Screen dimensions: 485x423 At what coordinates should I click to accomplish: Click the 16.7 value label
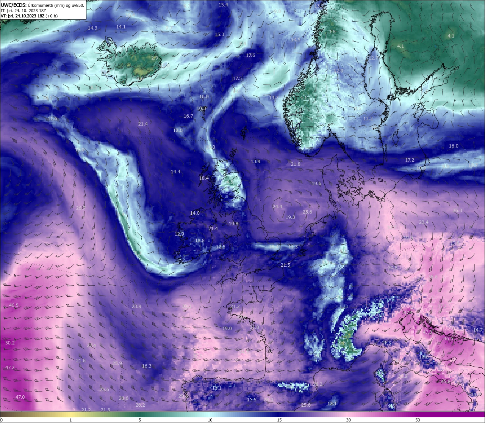coord(188,116)
